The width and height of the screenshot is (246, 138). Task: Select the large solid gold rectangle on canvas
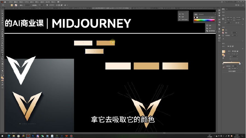pyautogui.click(x=147, y=66)
